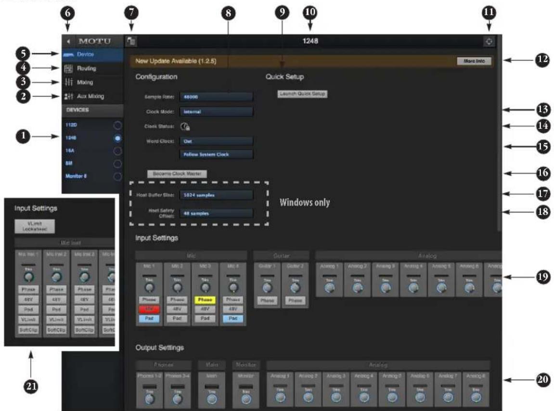Click the expand sidebar icon left of 1248 title
This screenshot has width=554, height=411.
[131, 41]
